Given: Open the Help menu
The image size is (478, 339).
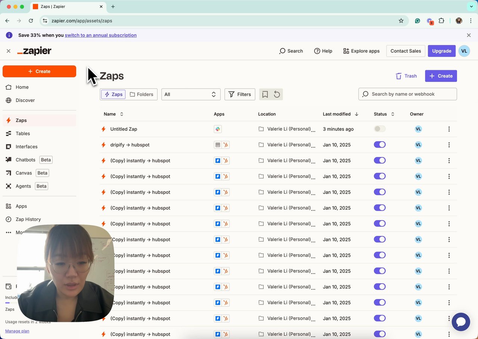Looking at the screenshot, I should click(x=323, y=51).
